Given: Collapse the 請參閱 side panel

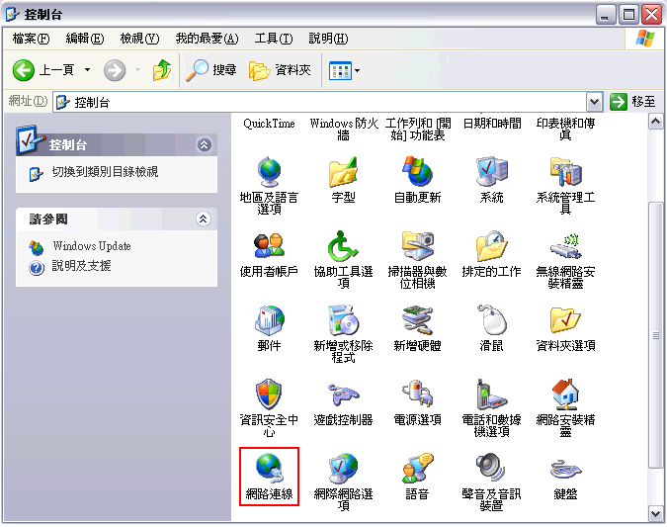Looking at the screenshot, I should 204,220.
